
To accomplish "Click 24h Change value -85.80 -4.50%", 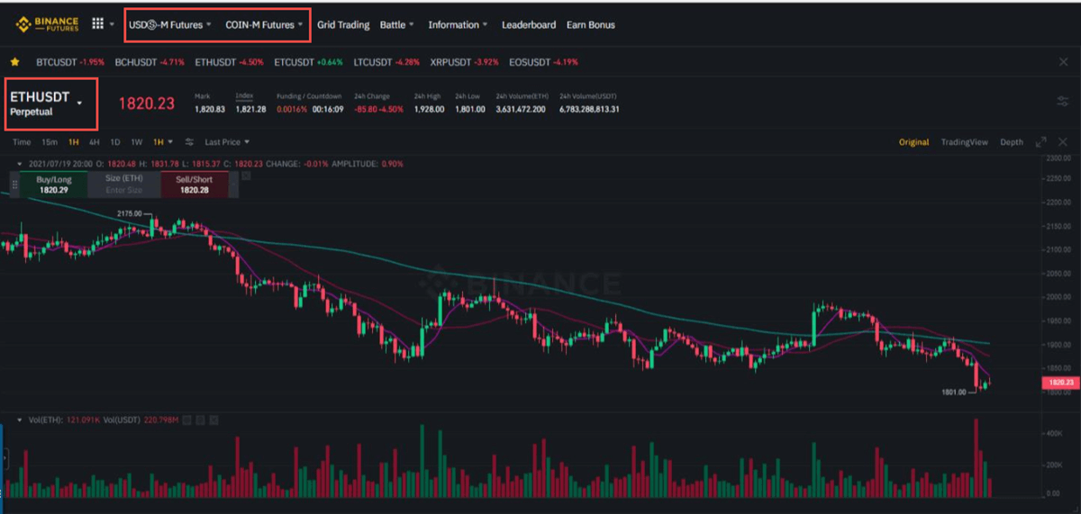I will pos(377,109).
